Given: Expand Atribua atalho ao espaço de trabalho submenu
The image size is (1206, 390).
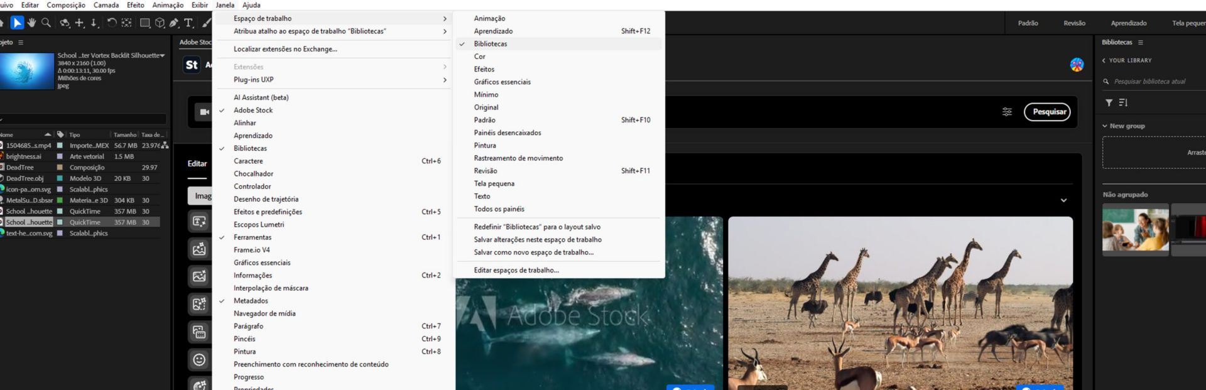Looking at the screenshot, I should pos(333,31).
